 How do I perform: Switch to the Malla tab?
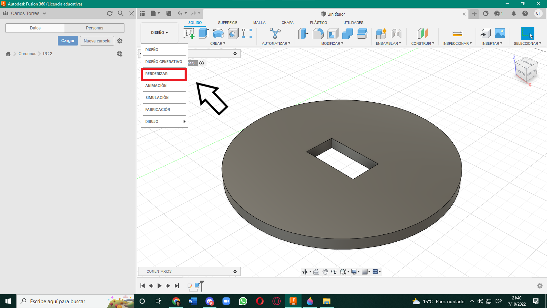259,23
